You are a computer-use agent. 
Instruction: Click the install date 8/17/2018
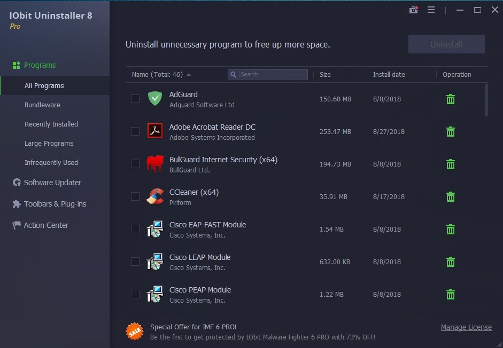[x=389, y=197]
